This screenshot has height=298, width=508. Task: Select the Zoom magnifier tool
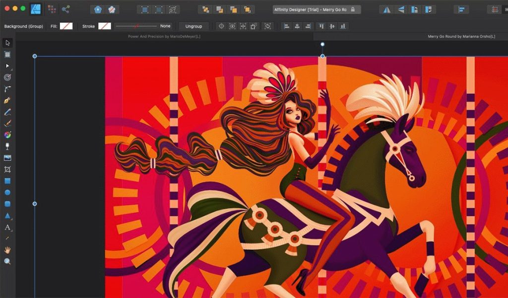(x=7, y=261)
